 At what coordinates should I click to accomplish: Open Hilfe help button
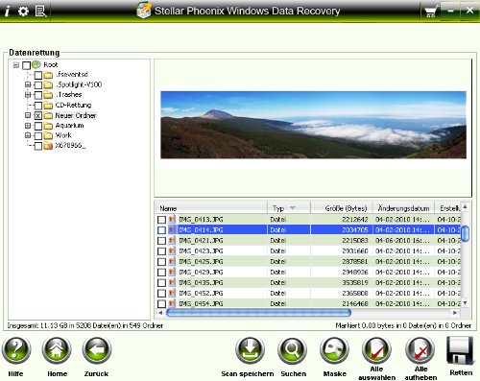coord(16,350)
